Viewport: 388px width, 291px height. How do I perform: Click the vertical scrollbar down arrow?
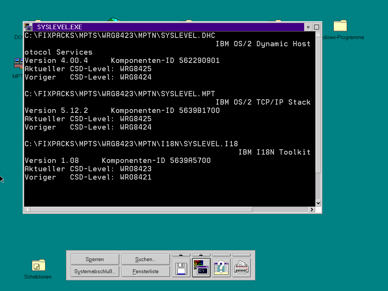(x=318, y=203)
